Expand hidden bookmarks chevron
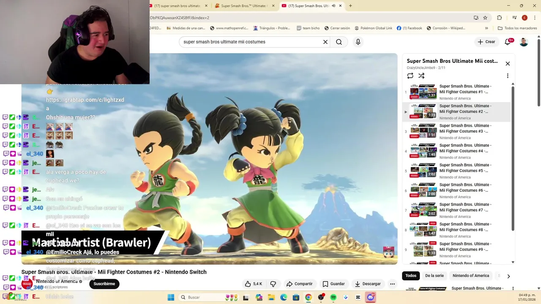Viewport: 541px width, 304px height. 486,28
